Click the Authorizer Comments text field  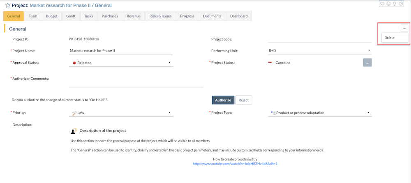[x=136, y=83]
